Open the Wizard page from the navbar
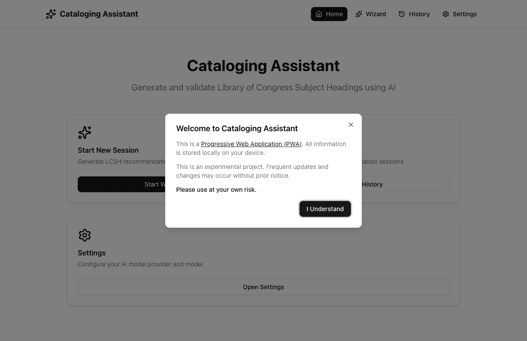The height and width of the screenshot is (341, 527). [x=371, y=14]
